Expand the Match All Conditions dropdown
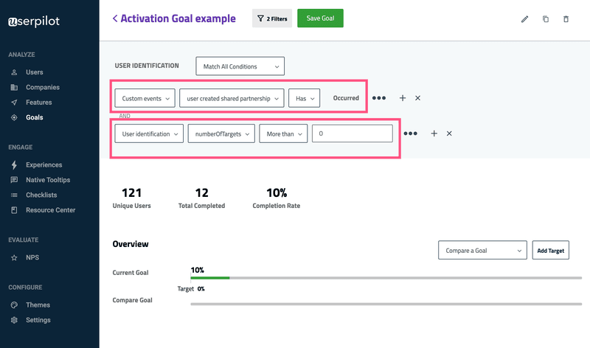 [x=240, y=66]
